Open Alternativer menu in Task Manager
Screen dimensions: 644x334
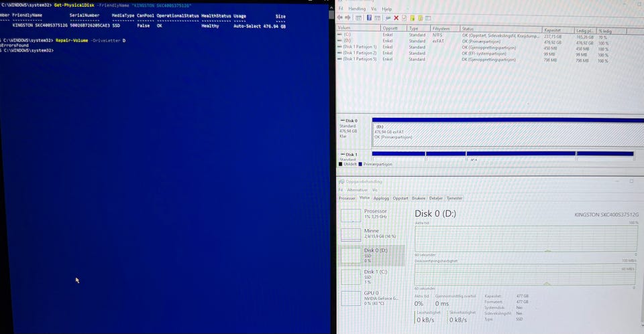358,190
